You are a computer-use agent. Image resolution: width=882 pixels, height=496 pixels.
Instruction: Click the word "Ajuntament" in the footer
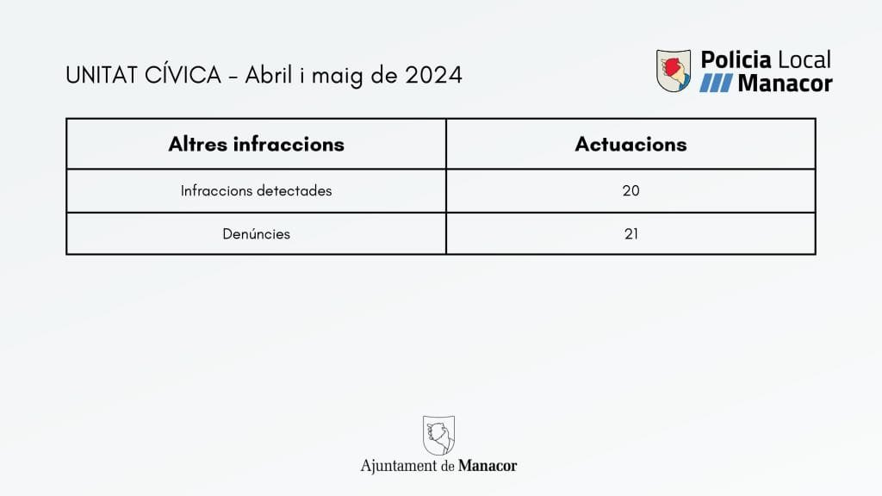click(x=399, y=466)
